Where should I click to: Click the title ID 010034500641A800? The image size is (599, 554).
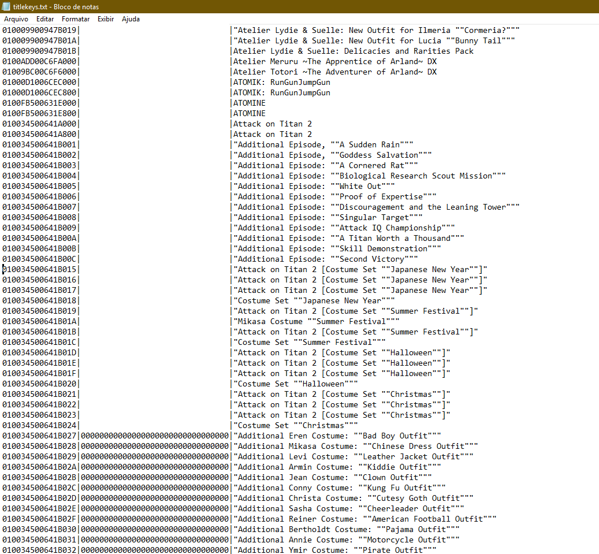(39, 134)
